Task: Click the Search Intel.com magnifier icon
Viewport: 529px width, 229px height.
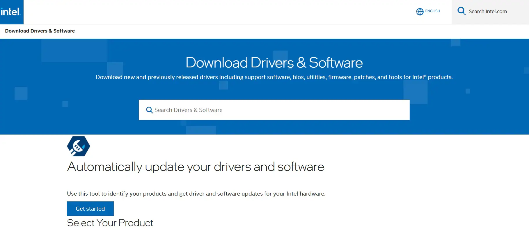Action: pos(461,11)
